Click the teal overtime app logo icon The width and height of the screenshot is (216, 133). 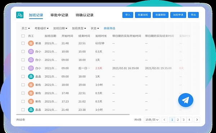coord(20,15)
